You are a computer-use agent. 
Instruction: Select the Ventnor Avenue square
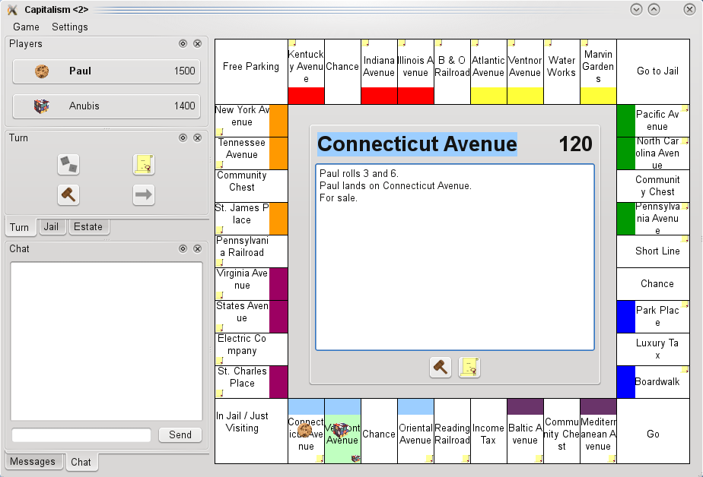[525, 71]
